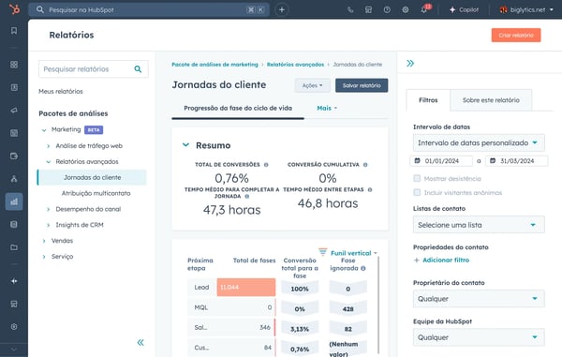Click the end date field 31/03/2024

click(x=516, y=161)
